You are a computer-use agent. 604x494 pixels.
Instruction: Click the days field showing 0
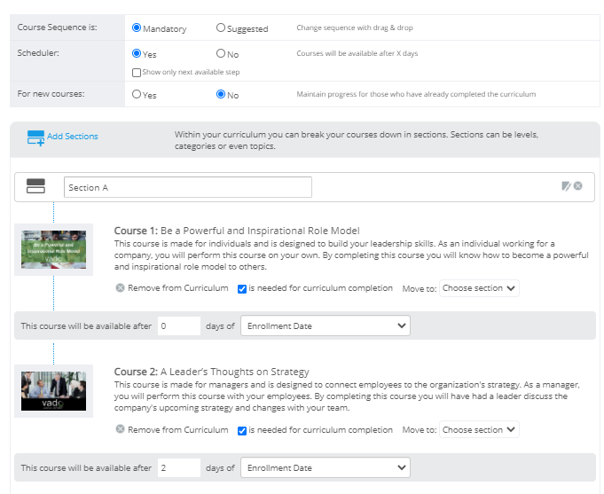[179, 326]
